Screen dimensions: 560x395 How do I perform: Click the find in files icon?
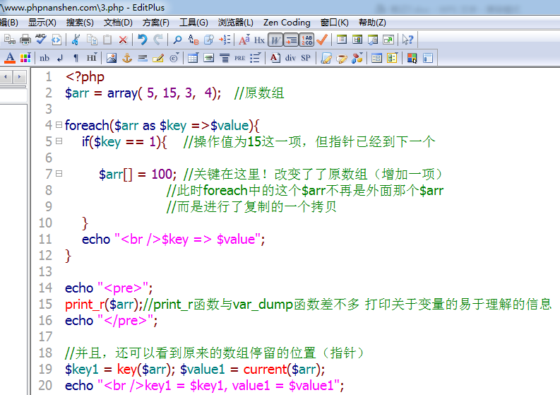point(209,40)
